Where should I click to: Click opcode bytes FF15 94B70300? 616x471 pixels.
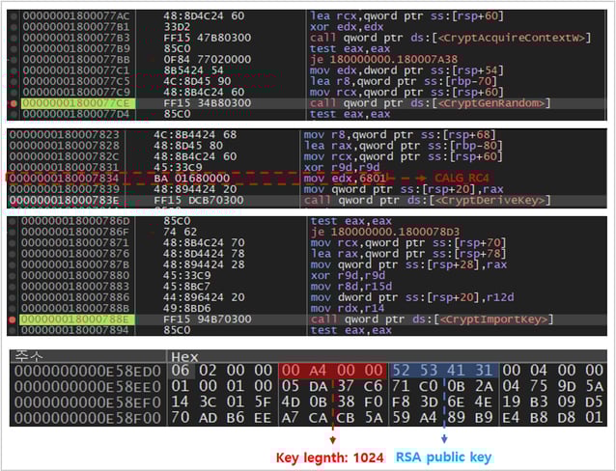(x=208, y=319)
